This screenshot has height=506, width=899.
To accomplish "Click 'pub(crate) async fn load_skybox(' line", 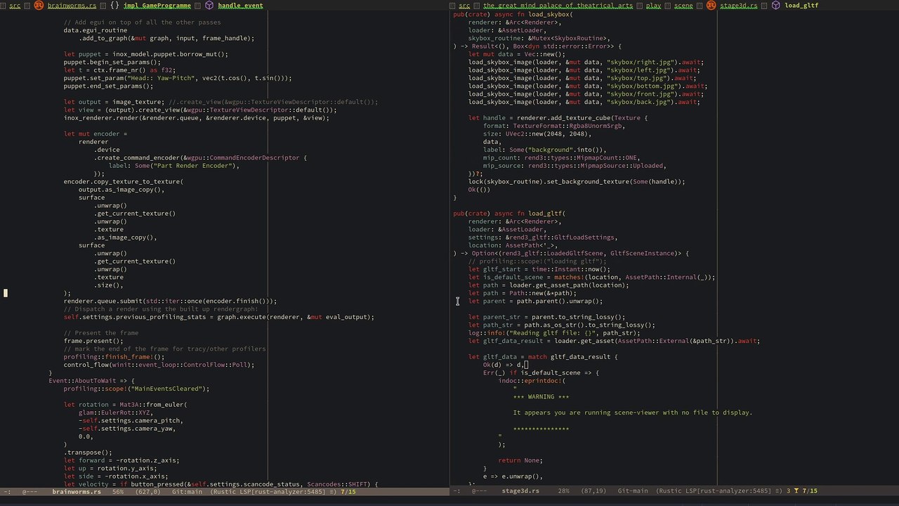I will [513, 14].
